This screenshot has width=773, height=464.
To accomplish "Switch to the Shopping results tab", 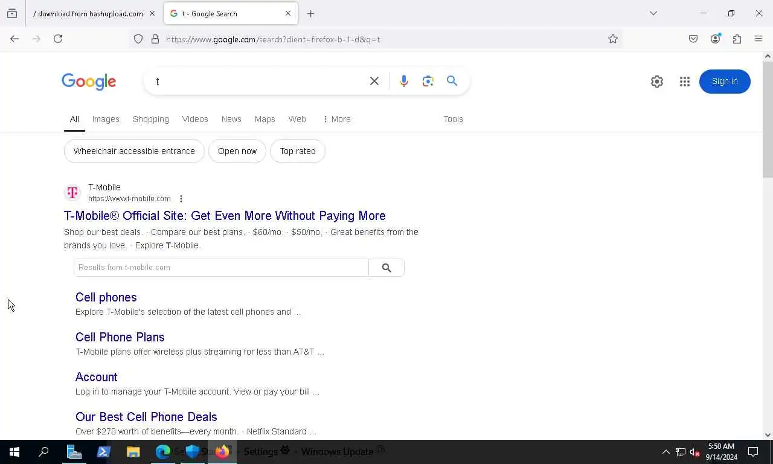I will coord(151,119).
